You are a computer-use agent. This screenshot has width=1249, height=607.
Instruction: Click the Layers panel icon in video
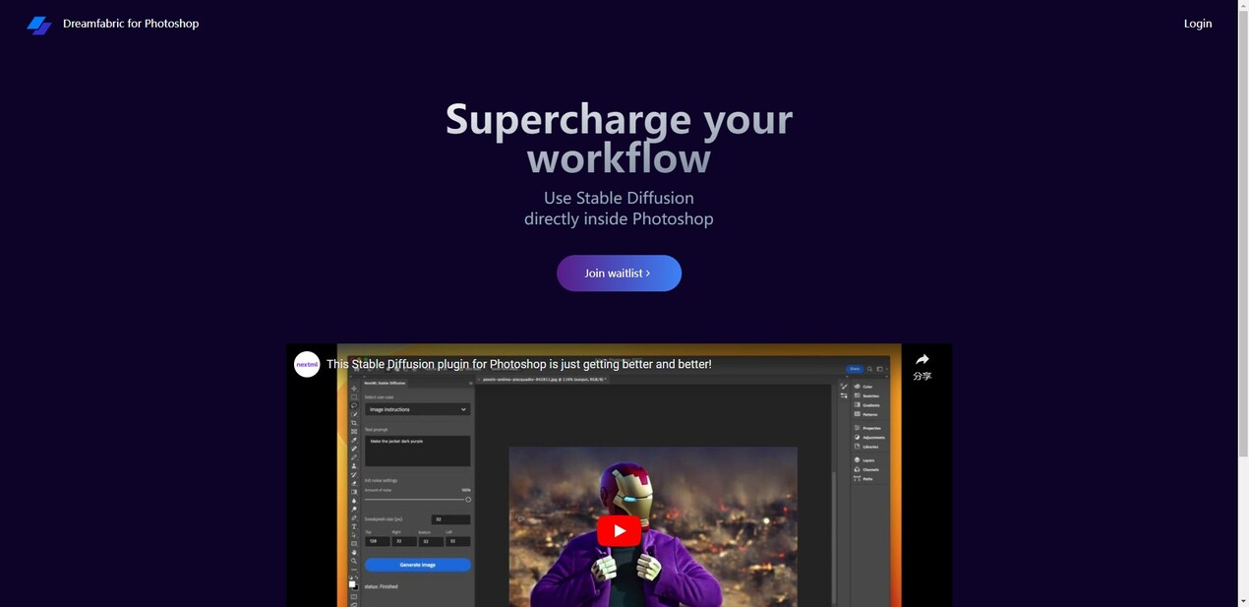858,460
